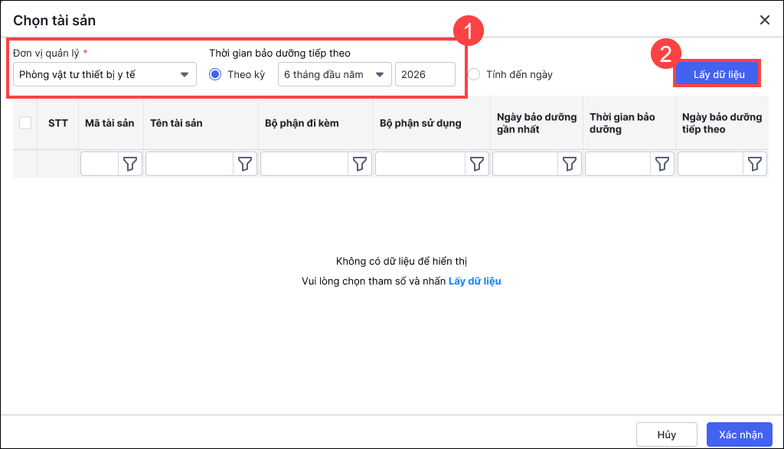
Task: Click the blue Lấy dữ liệu button
Action: pos(718,74)
